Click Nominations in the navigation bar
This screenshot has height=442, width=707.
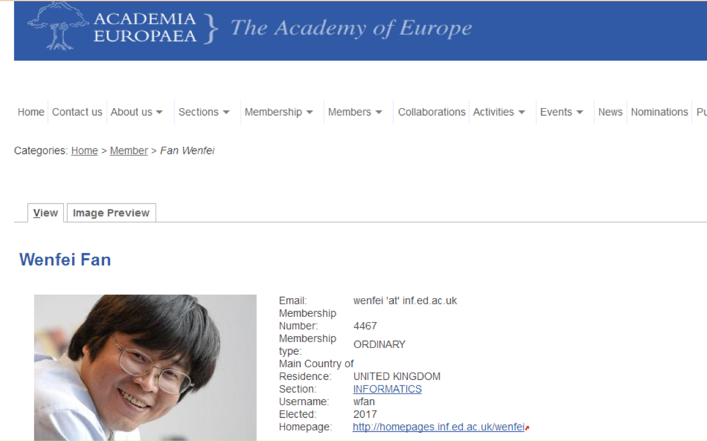(660, 112)
